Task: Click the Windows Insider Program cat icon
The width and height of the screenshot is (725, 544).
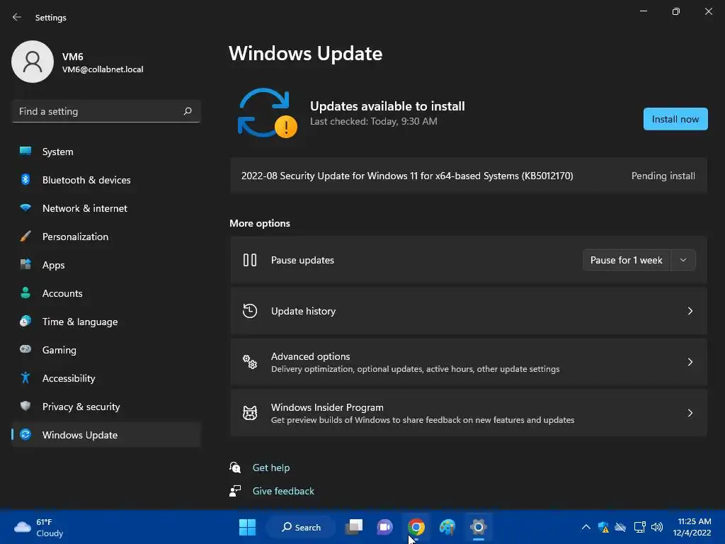Action: 250,413
